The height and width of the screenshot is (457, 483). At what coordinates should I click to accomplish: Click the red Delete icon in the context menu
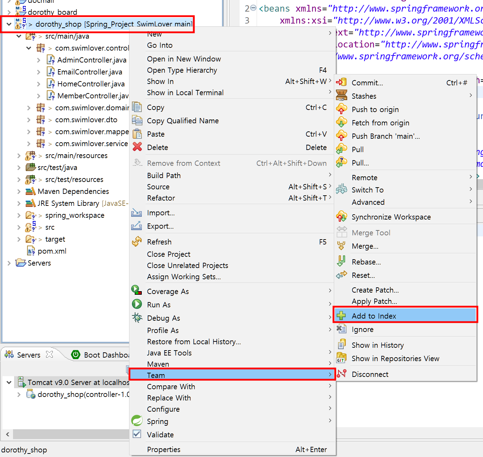coord(137,147)
